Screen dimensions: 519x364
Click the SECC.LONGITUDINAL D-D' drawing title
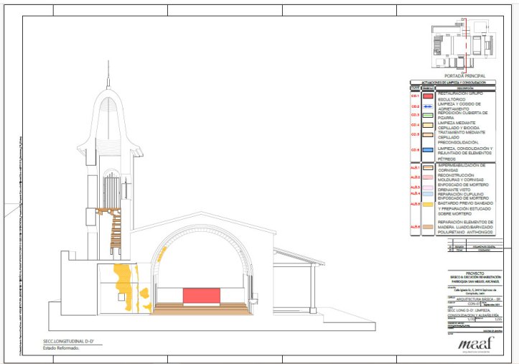(x=67, y=342)
